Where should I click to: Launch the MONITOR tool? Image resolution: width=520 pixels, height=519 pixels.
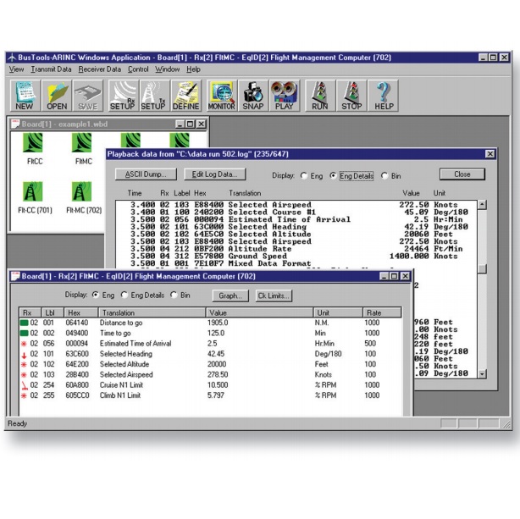222,95
